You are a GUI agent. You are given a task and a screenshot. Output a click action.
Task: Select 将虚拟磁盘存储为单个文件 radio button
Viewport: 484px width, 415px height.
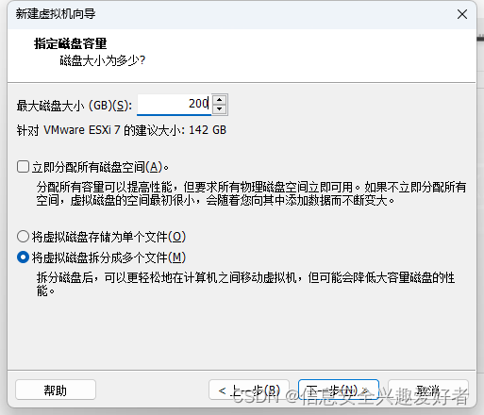click(x=23, y=237)
